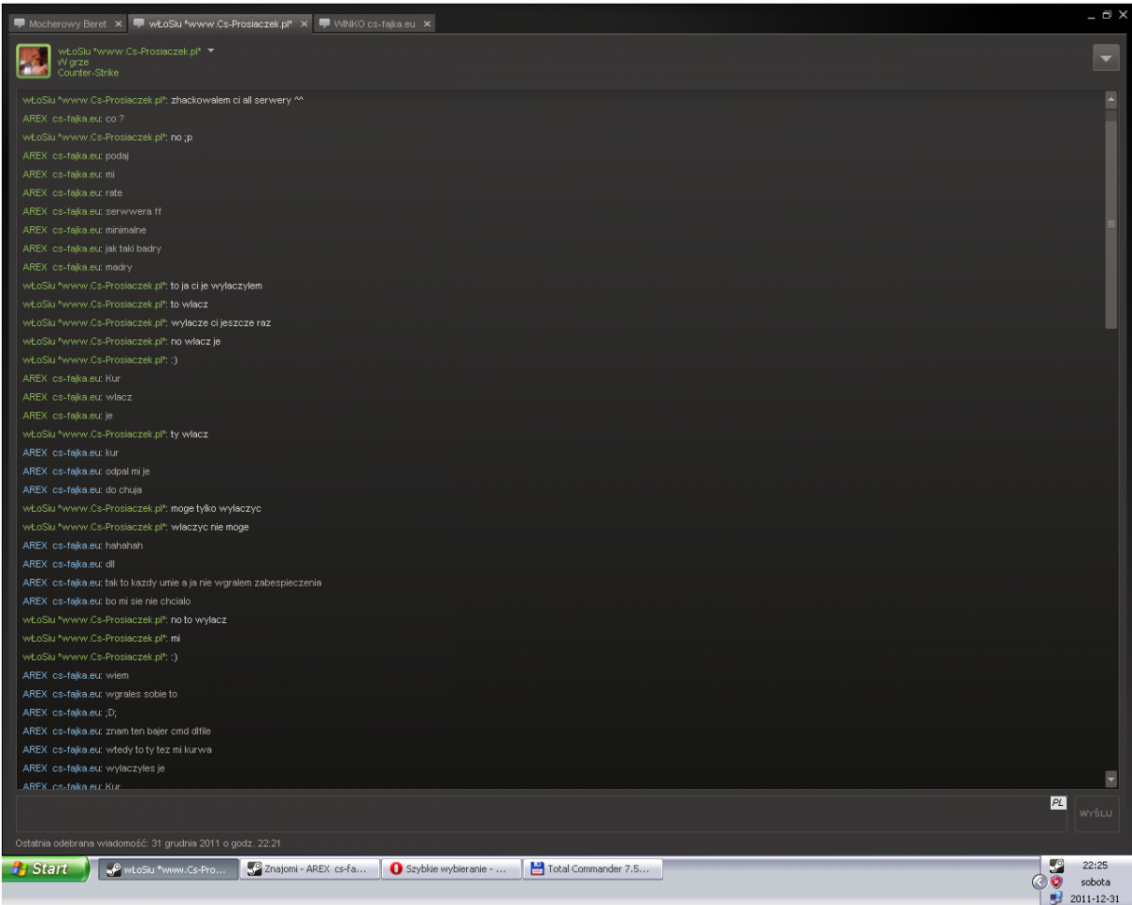Click the 'W grze' status text
Viewport: 1132px width, 905px height.
[74, 62]
